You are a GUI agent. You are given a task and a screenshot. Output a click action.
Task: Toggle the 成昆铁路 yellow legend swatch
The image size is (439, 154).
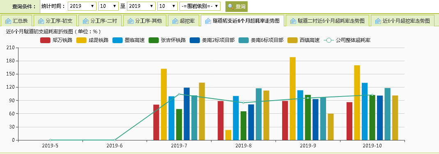click(x=81, y=40)
